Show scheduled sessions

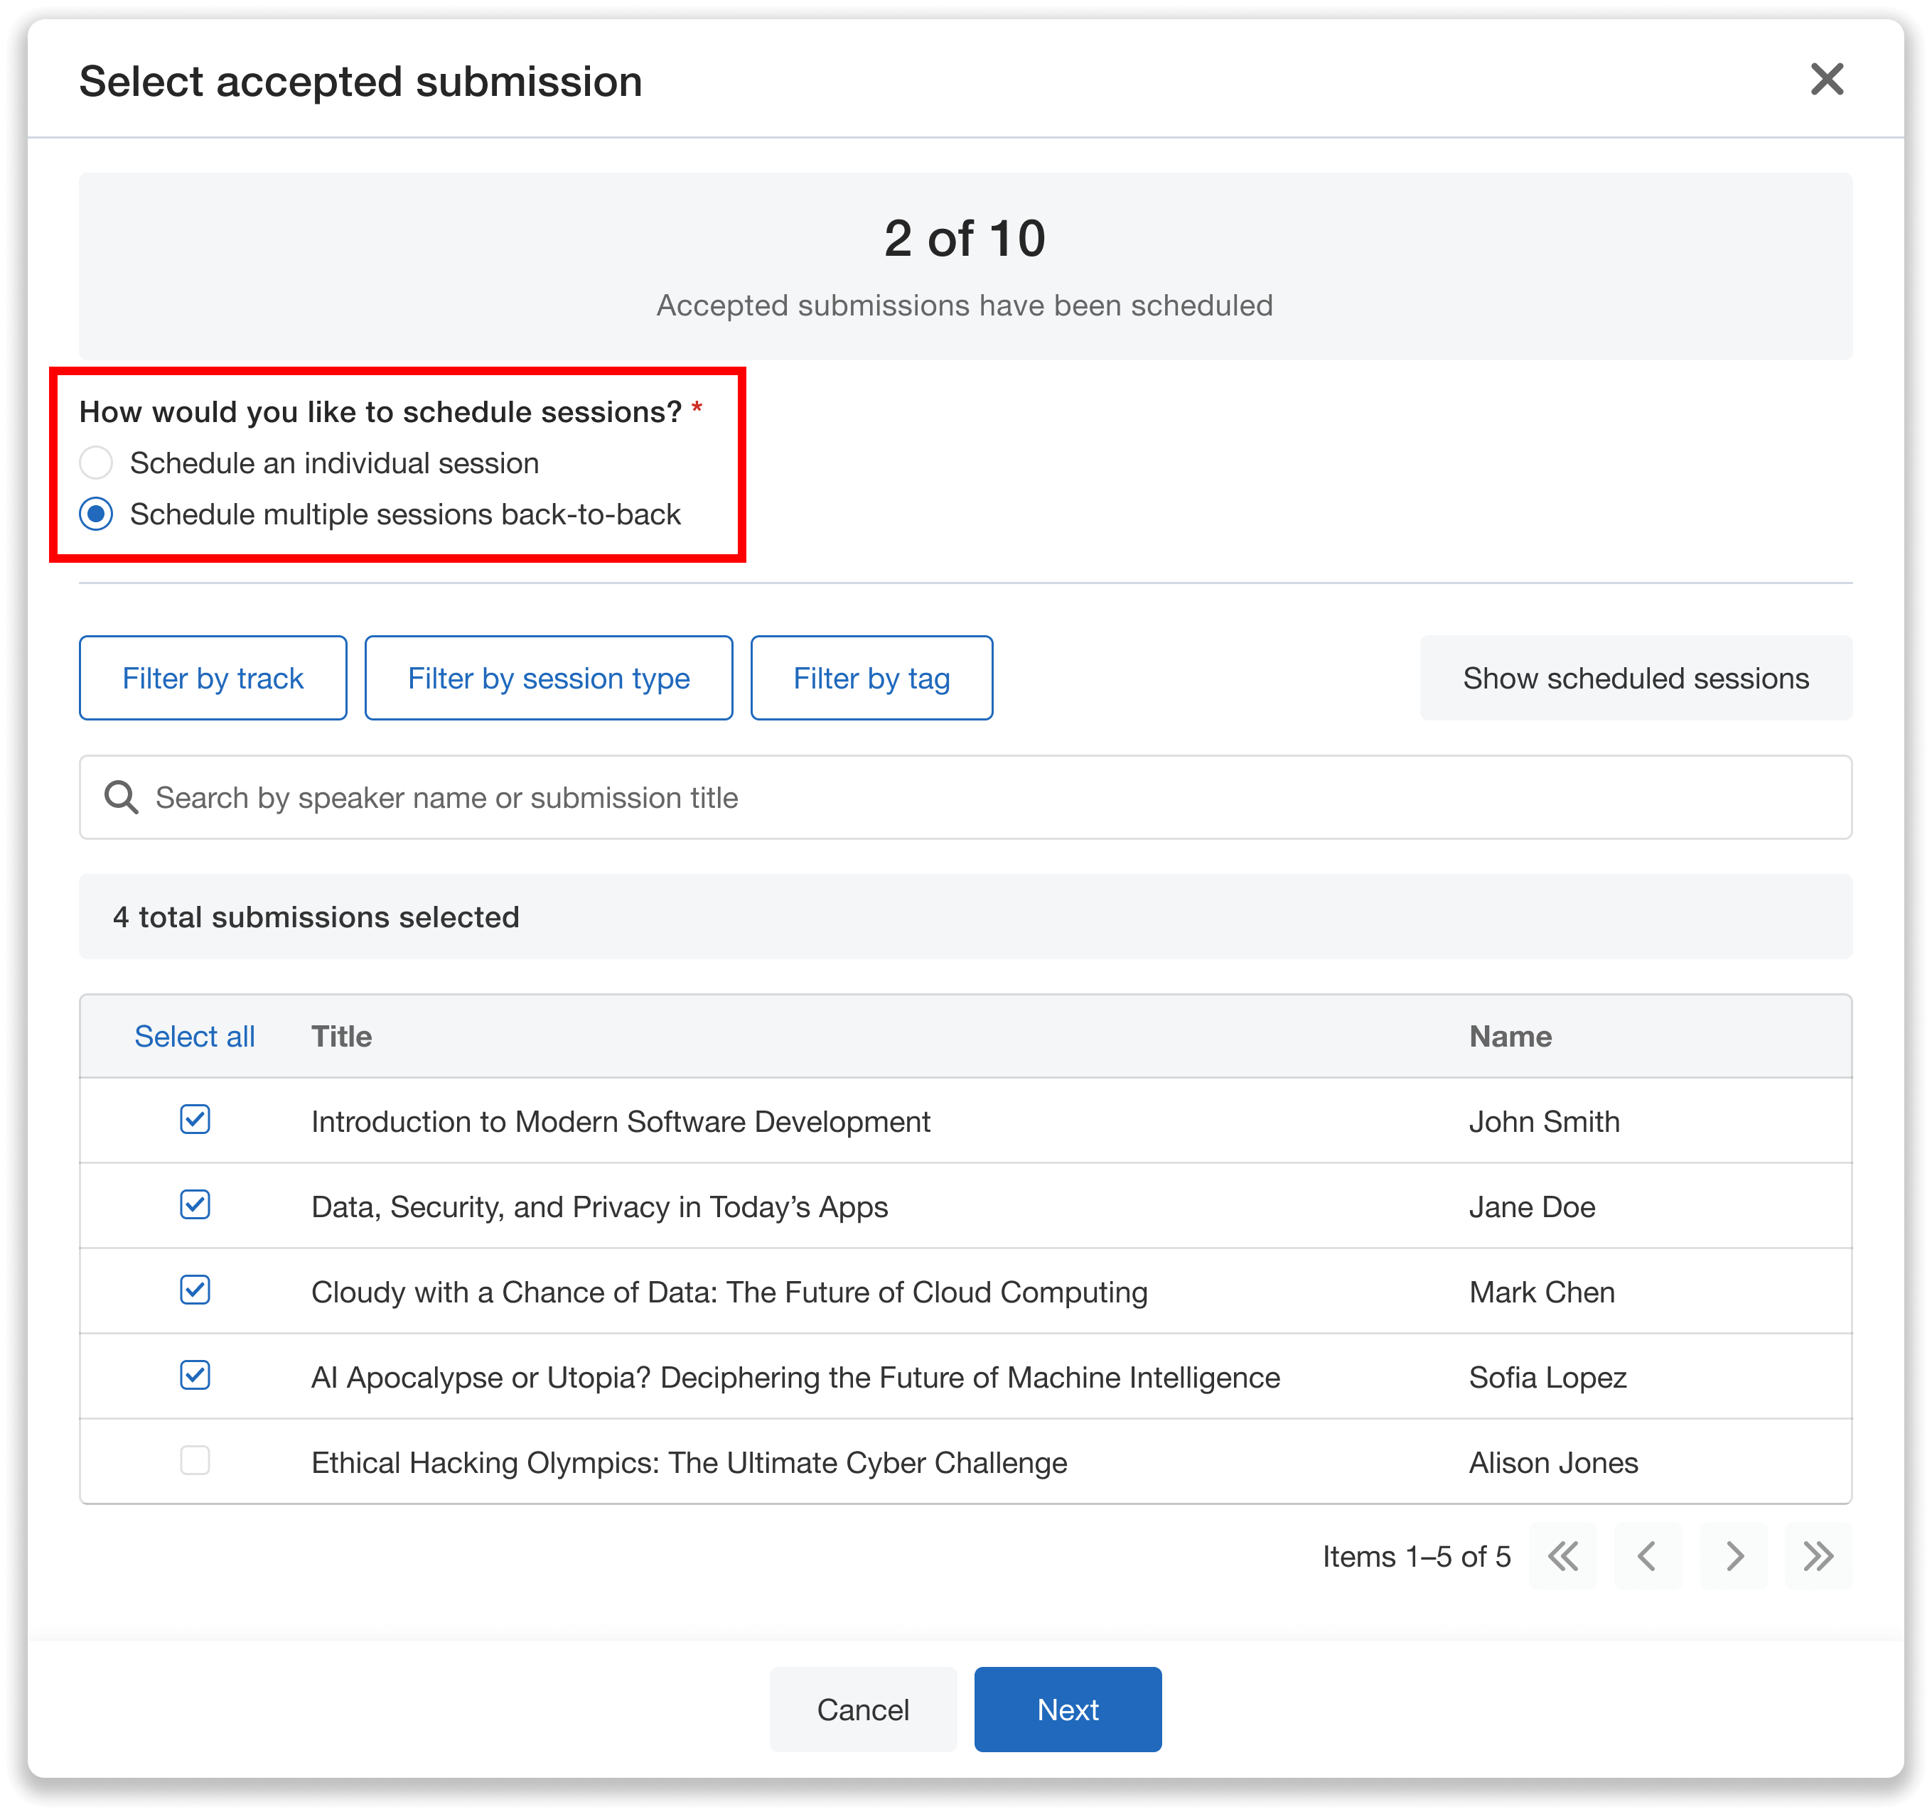click(x=1636, y=677)
